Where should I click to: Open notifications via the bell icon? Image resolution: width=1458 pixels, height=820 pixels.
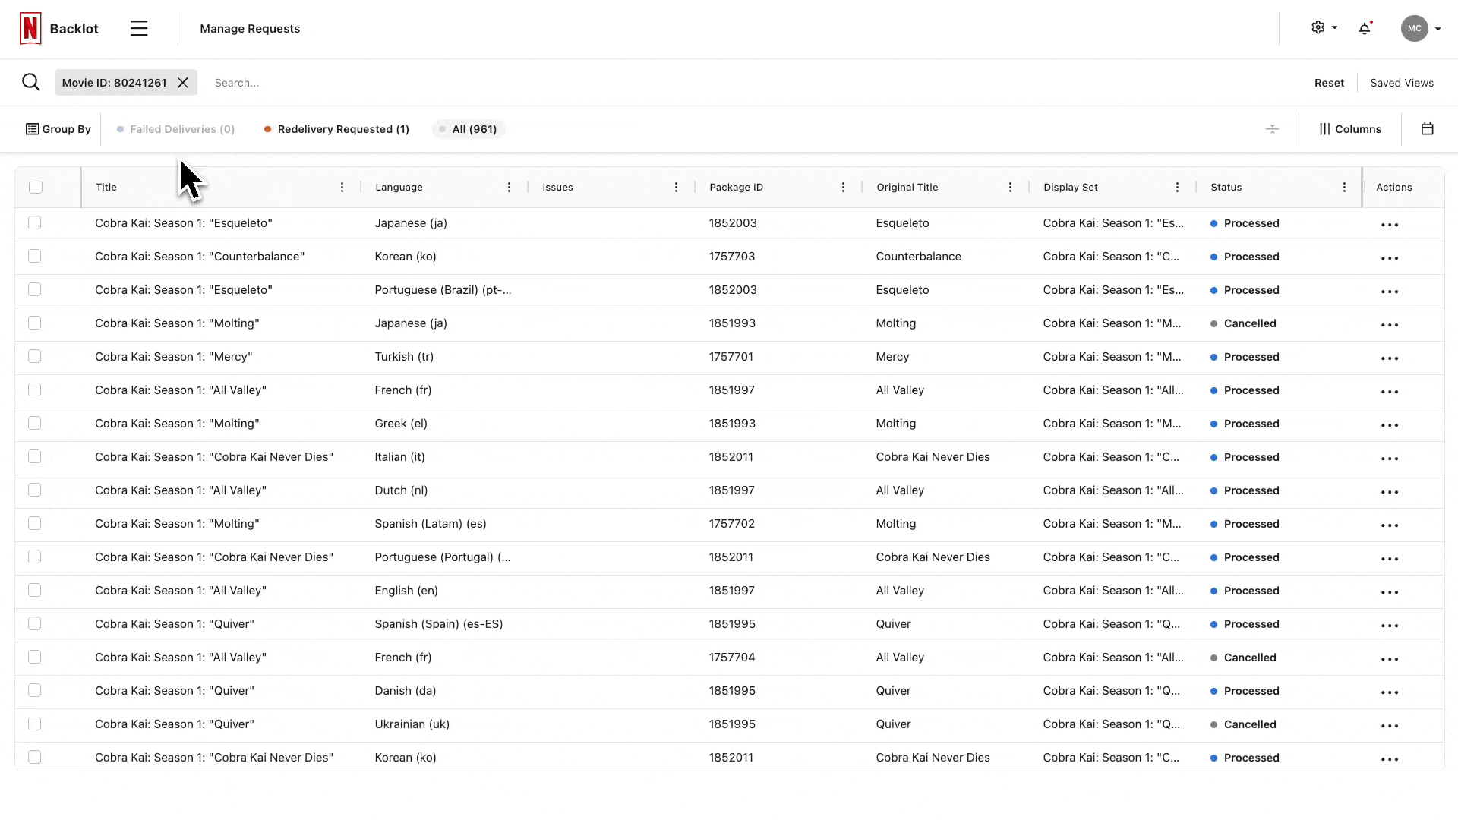[1365, 28]
